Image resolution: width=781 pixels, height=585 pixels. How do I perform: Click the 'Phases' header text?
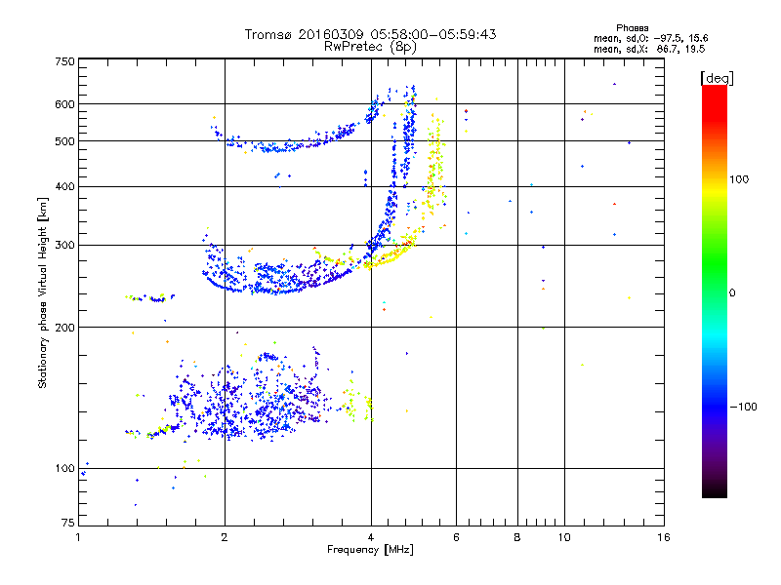coord(633,28)
